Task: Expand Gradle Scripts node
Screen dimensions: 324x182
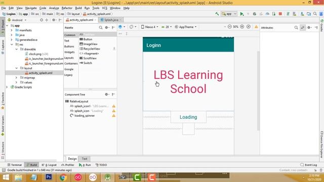Action: click(x=7, y=87)
